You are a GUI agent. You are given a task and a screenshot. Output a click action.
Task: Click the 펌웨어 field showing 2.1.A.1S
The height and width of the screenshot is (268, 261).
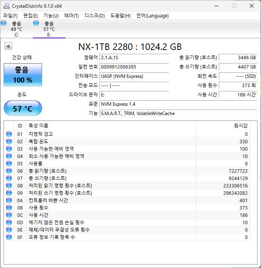tap(134, 58)
